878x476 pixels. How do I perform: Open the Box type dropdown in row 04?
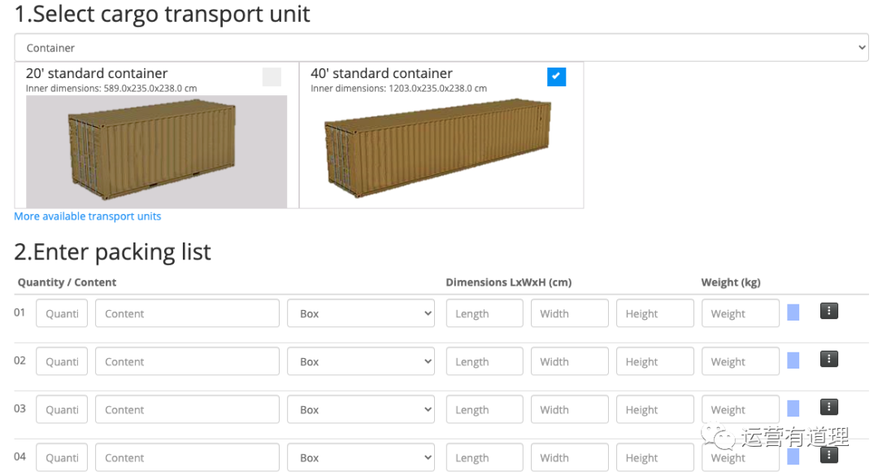coord(361,457)
